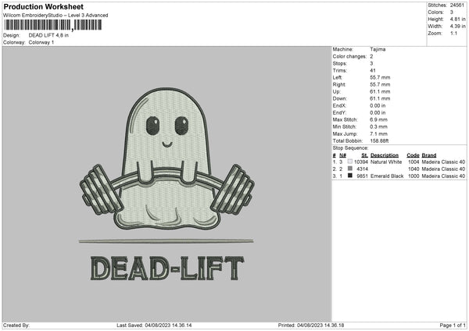Click the ghost's smiling mouth
This screenshot has height=331, width=469.
[x=166, y=144]
